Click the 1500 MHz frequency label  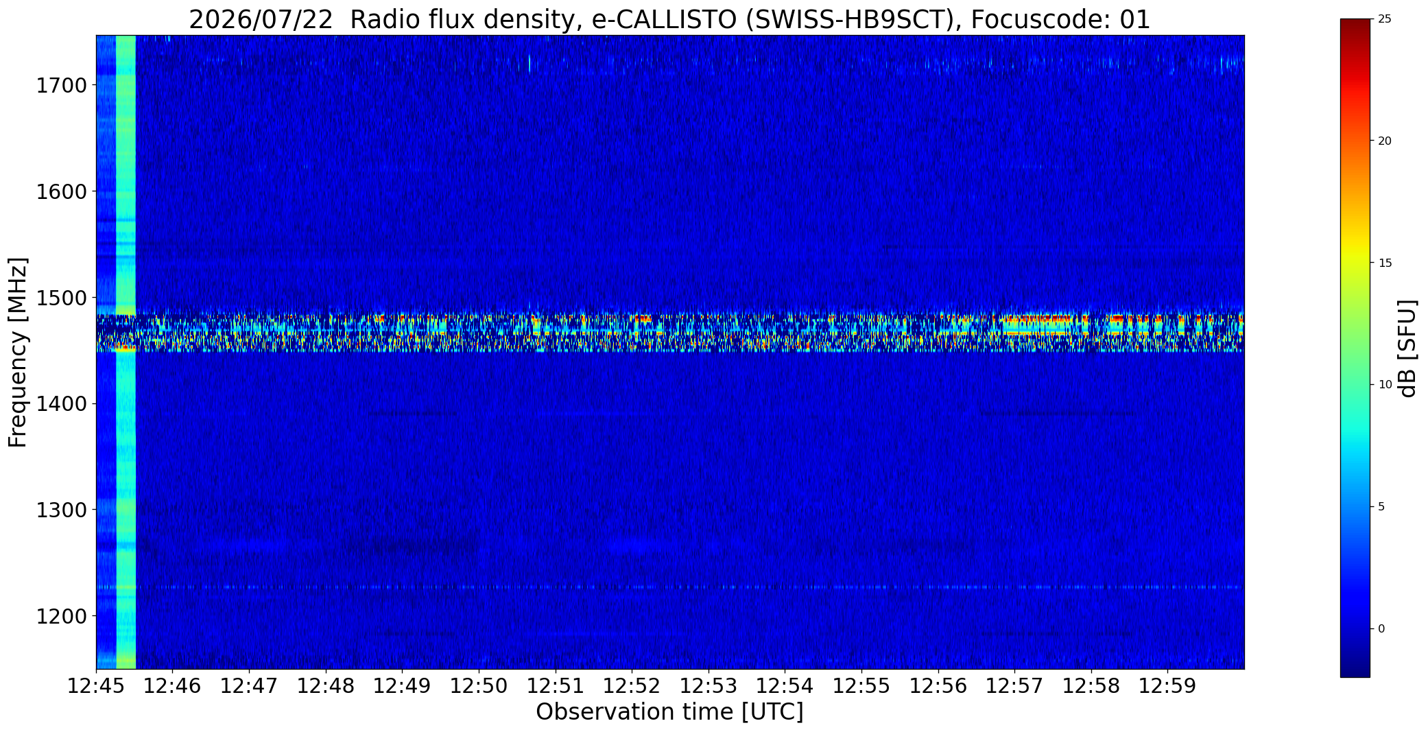62,298
